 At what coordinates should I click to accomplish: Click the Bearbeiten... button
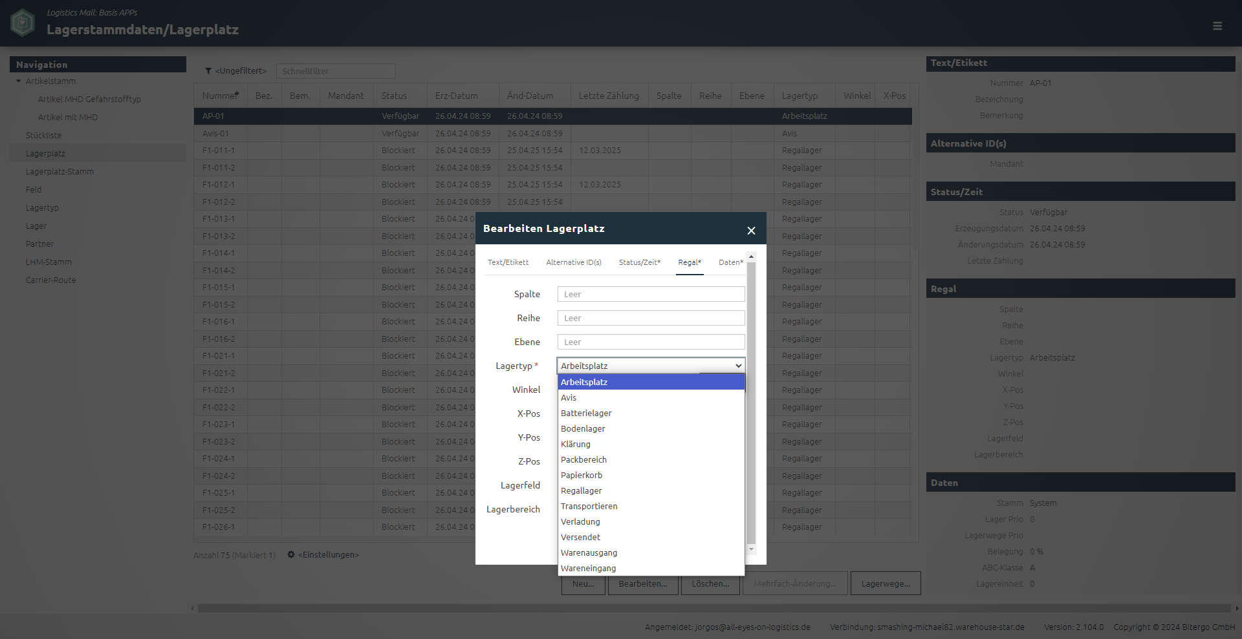click(x=643, y=583)
